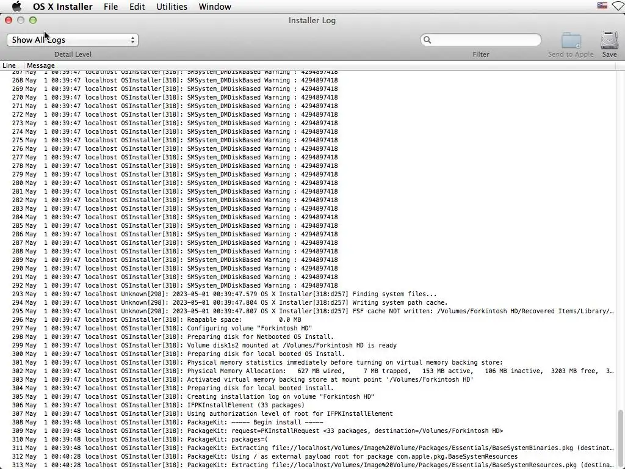Select line 301 Physical memory statistics
The width and height of the screenshot is (625, 469).
pyautogui.click(x=308, y=363)
